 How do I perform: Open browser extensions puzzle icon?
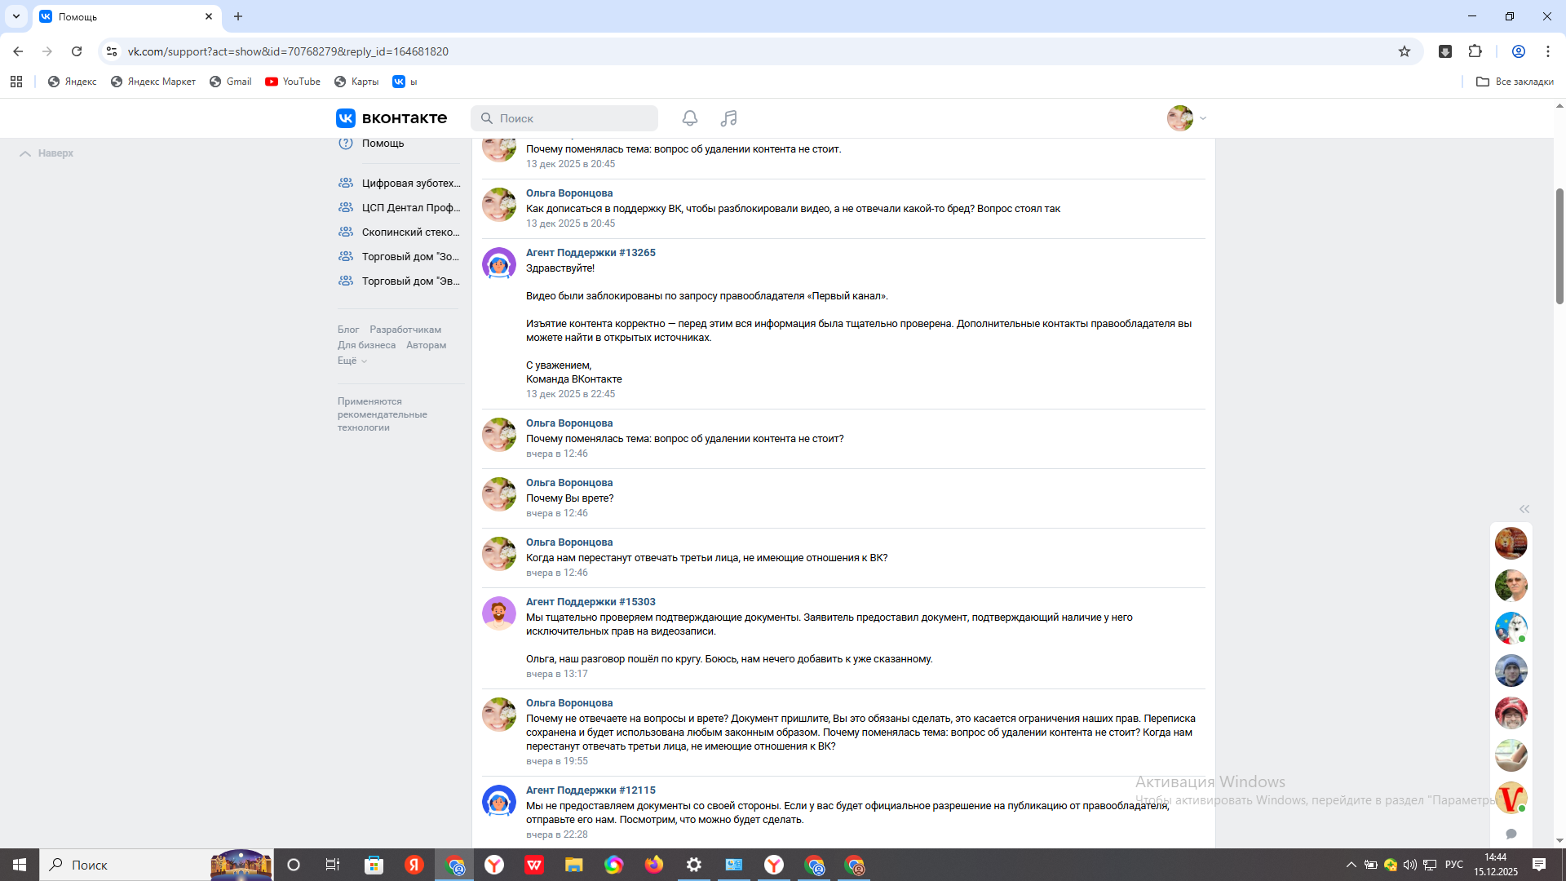[1475, 51]
